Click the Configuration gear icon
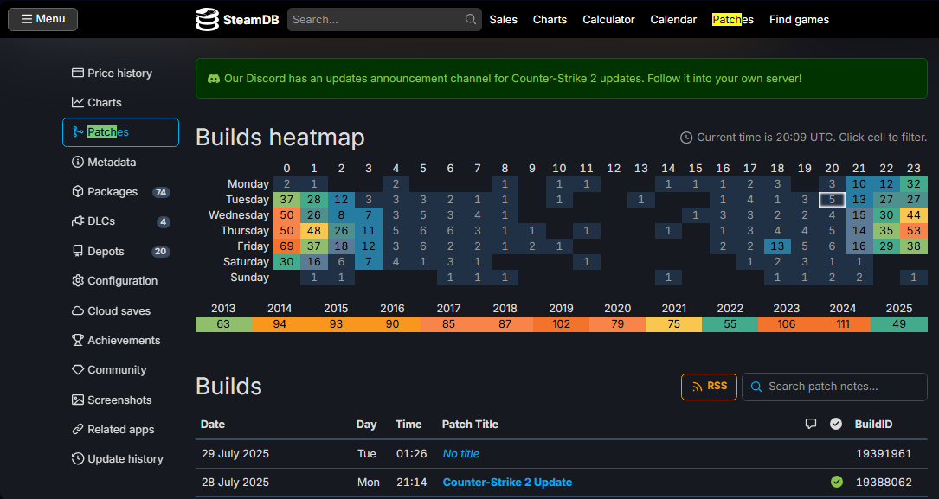Image resolution: width=939 pixels, height=499 pixels. [78, 280]
